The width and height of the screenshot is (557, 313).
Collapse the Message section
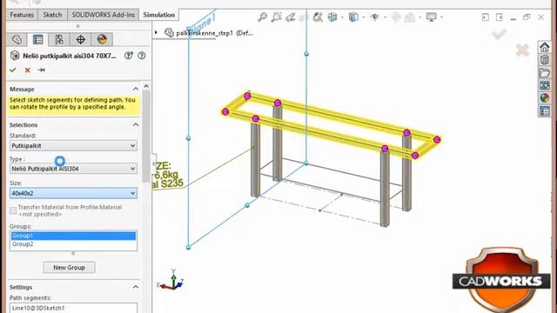[x=136, y=89]
